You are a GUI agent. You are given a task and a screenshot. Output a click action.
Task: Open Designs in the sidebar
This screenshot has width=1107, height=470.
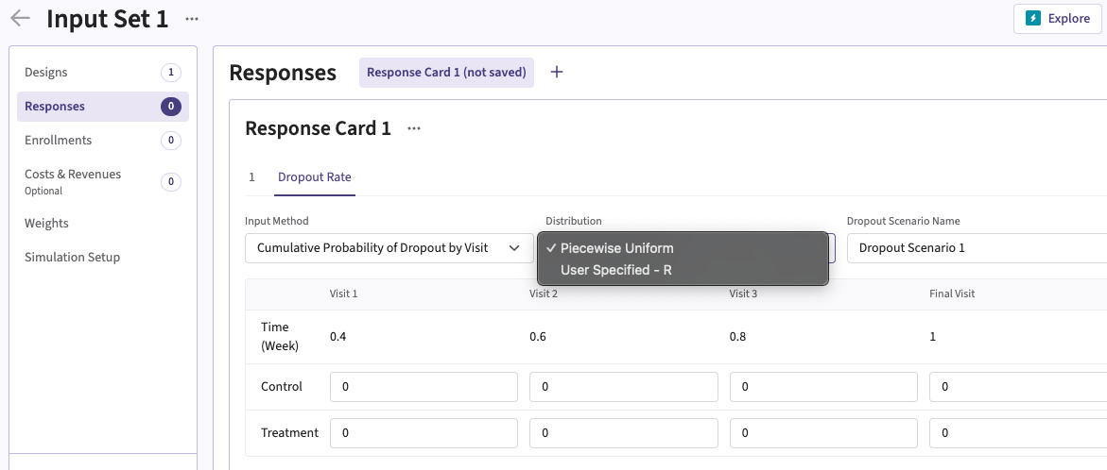pyautogui.click(x=46, y=73)
